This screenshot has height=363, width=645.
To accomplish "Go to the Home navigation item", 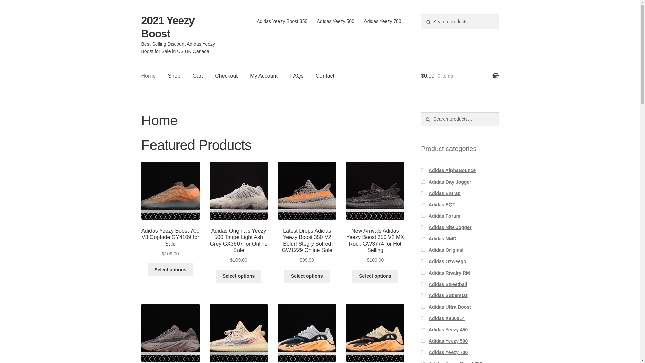I will 148,76.
